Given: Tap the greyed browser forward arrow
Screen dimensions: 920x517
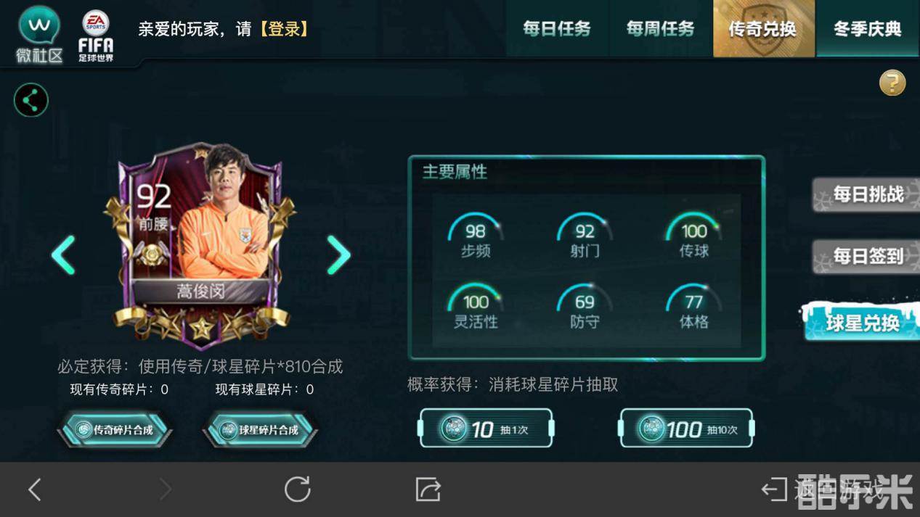Looking at the screenshot, I should [x=166, y=489].
